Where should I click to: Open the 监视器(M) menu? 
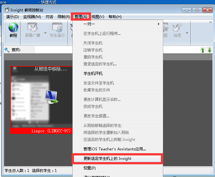click(32, 17)
